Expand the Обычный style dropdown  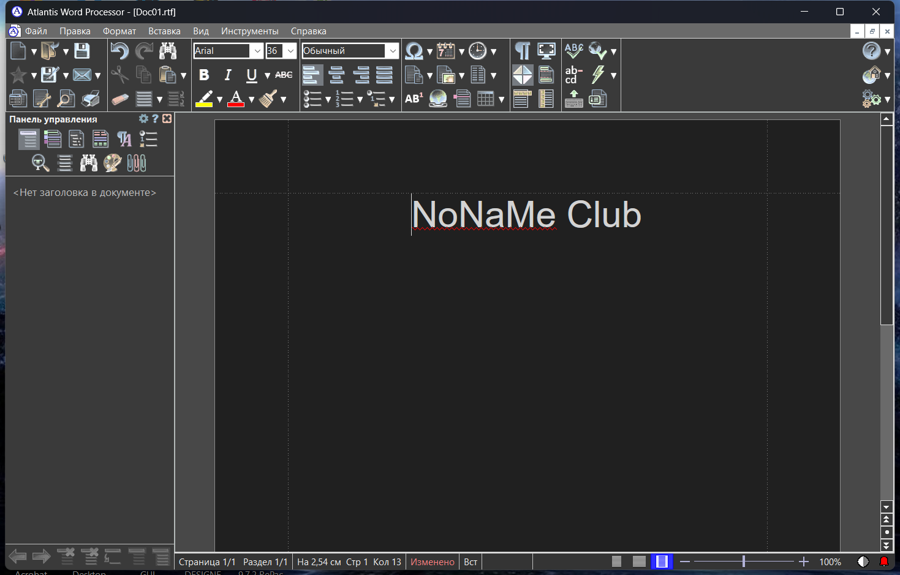(x=392, y=51)
